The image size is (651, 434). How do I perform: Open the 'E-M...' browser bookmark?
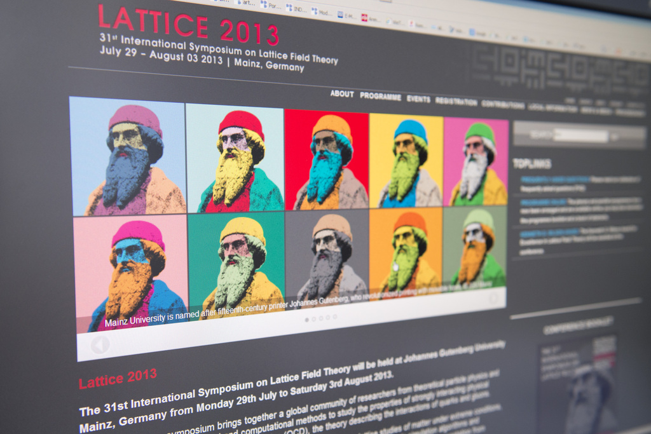[x=346, y=15]
